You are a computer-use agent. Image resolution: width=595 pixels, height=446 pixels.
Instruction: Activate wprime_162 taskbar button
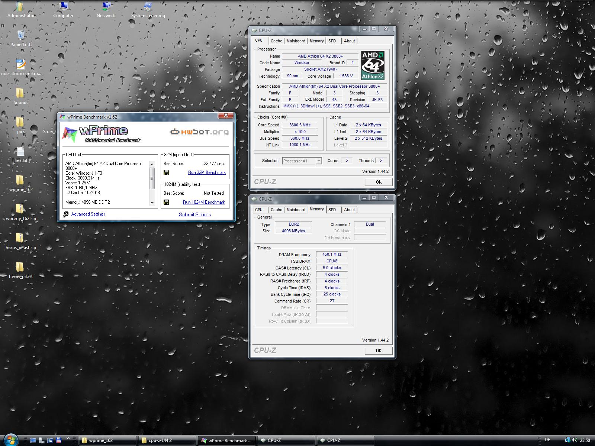click(x=107, y=440)
